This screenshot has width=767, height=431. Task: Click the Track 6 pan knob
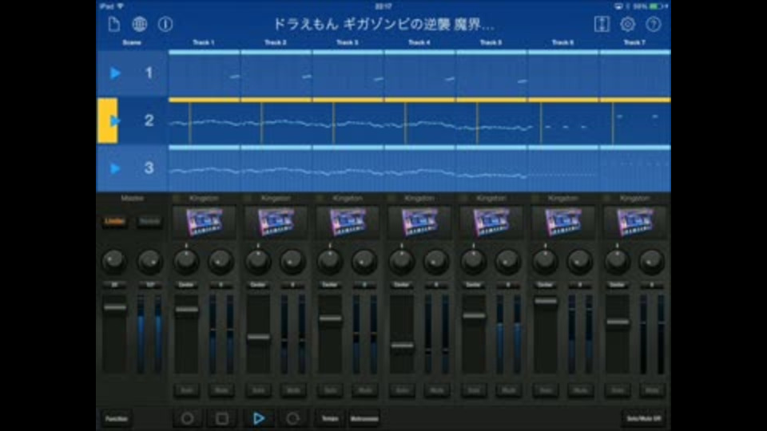point(546,262)
